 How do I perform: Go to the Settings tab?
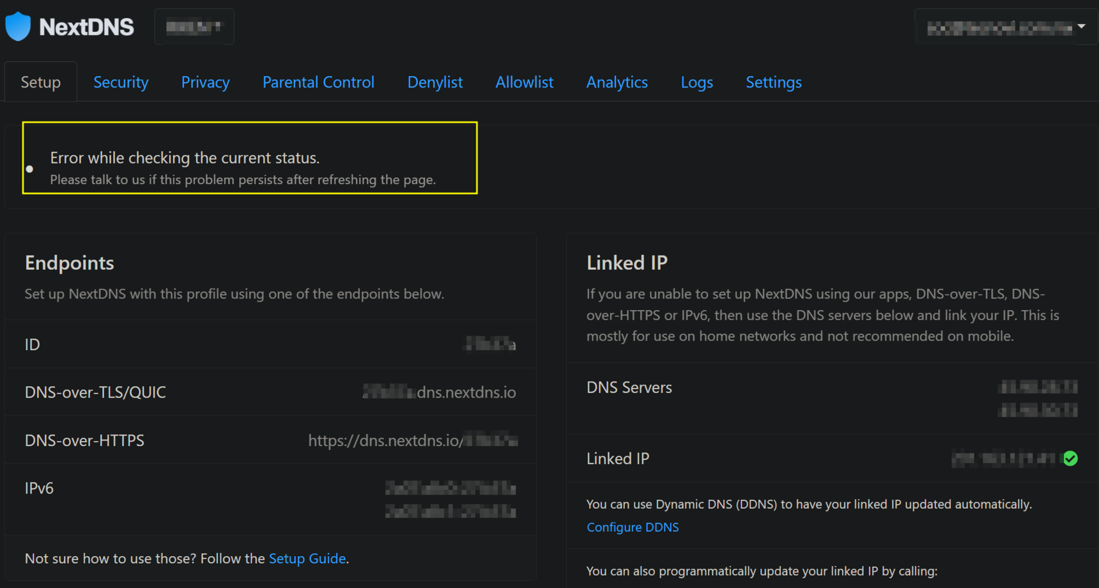(774, 82)
